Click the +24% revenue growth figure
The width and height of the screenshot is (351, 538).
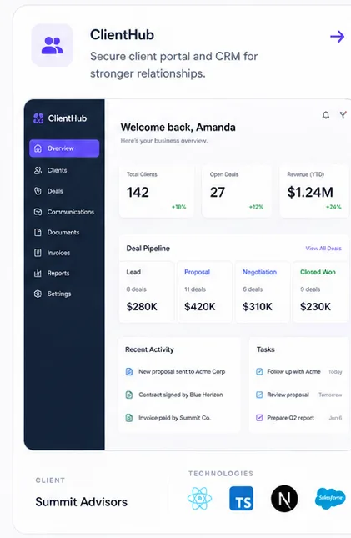point(333,207)
